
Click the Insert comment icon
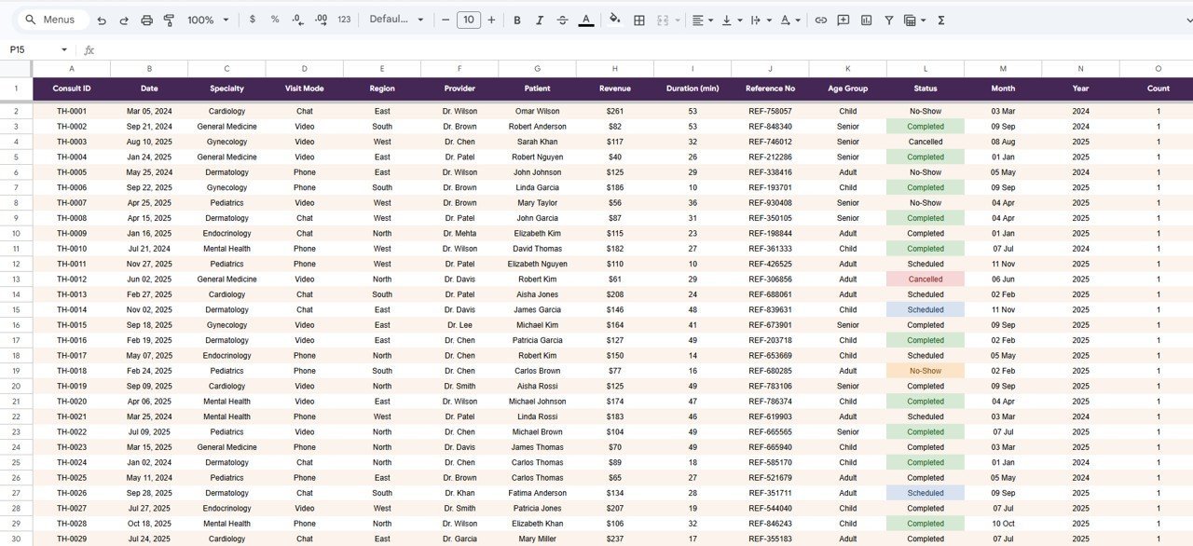(x=843, y=20)
